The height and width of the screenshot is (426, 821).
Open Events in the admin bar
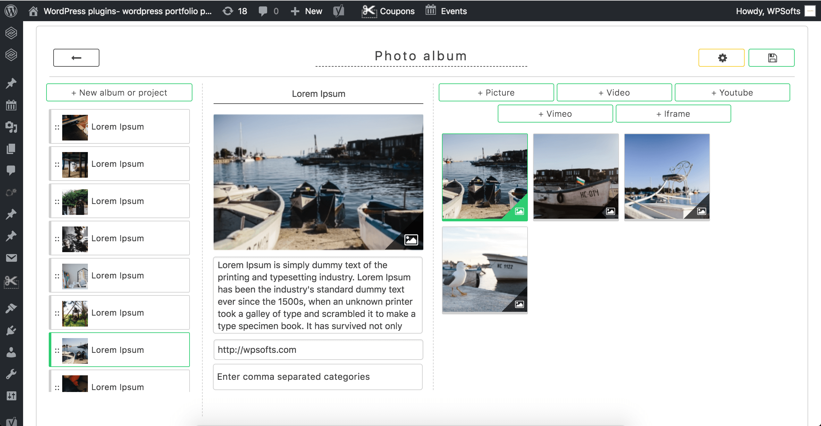coord(446,11)
